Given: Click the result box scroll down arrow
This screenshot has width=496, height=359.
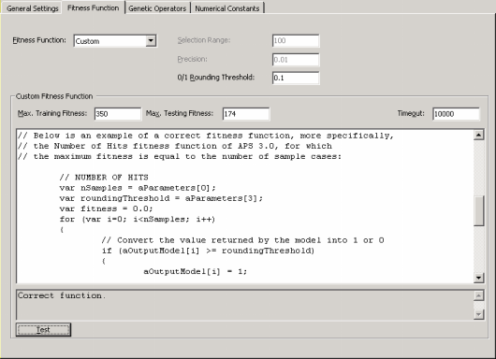Looking at the screenshot, I should tap(478, 314).
